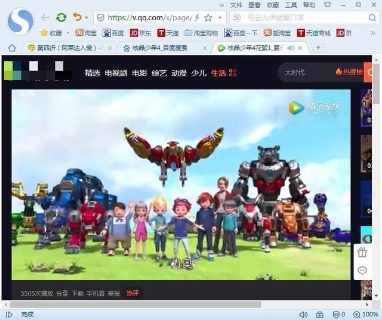Image resolution: width=382 pixels, height=320 pixels.
Task: Toggle sidebar with bottom-left panel icon
Action: pos(9,314)
